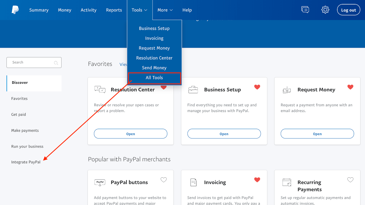Open the Request Money tool
Screen dimensions: 365x205
tap(317, 134)
